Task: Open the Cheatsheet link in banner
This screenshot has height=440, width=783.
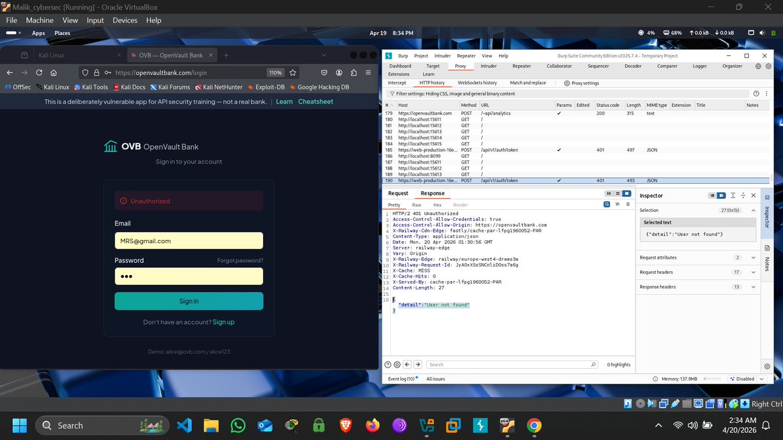Action: [315, 102]
